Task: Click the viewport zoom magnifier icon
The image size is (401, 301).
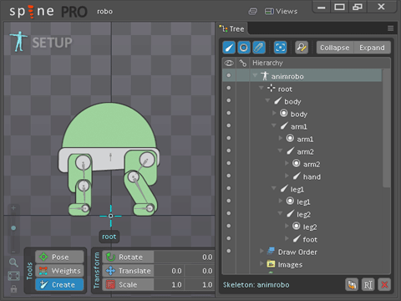Action: 13,263
